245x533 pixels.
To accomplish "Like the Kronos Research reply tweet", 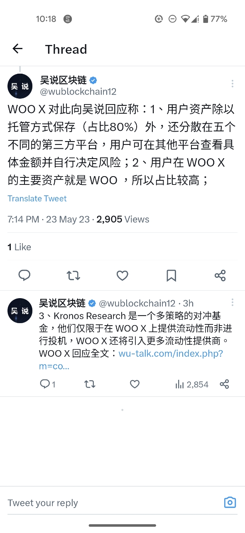I will pyautogui.click(x=135, y=384).
